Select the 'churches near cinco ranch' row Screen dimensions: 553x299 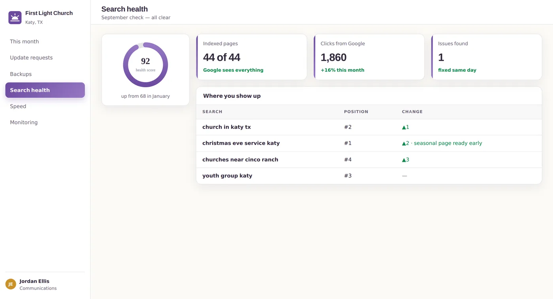369,159
